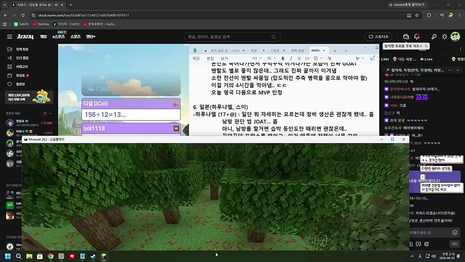The width and height of the screenshot is (465, 262).
Task: Select the e스포츠 tab in Chzzk header
Action: click(x=58, y=37)
